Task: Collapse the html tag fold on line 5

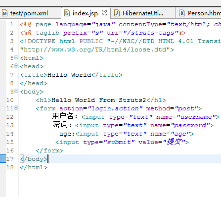Action: (x=16, y=57)
